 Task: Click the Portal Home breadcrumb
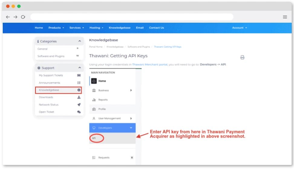[x=96, y=47]
